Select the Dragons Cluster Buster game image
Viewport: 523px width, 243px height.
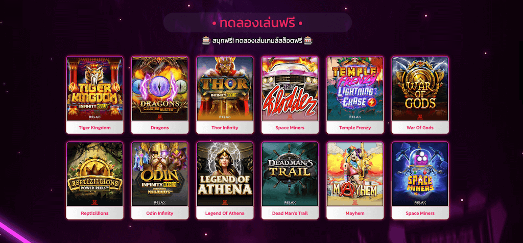point(160,89)
